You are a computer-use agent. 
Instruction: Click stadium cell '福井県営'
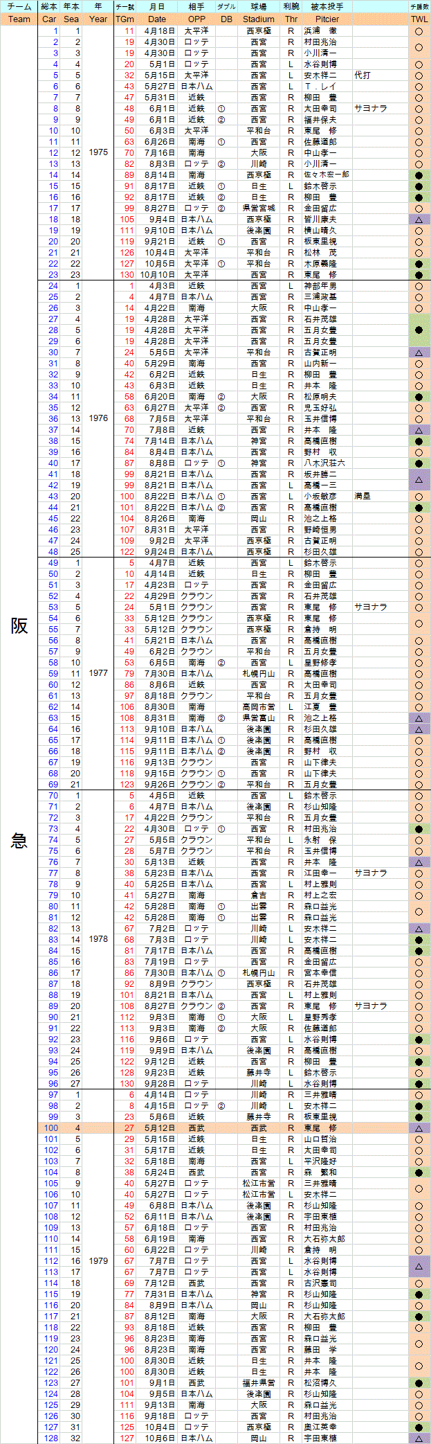pyautogui.click(x=259, y=1382)
